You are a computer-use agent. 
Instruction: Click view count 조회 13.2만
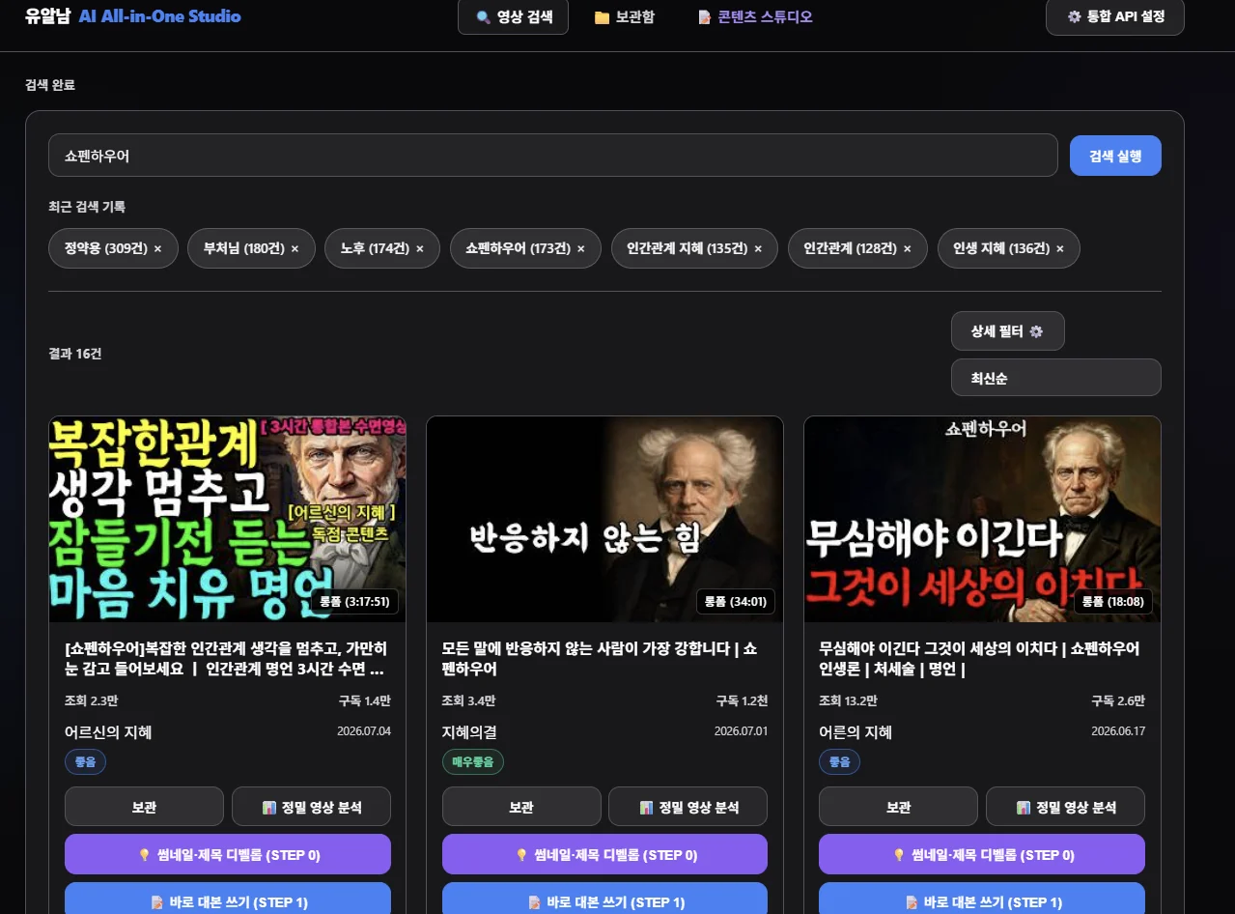(848, 700)
